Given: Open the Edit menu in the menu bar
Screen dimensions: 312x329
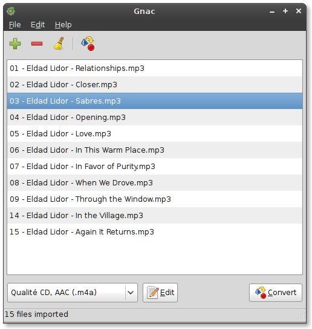Looking at the screenshot, I should point(37,25).
